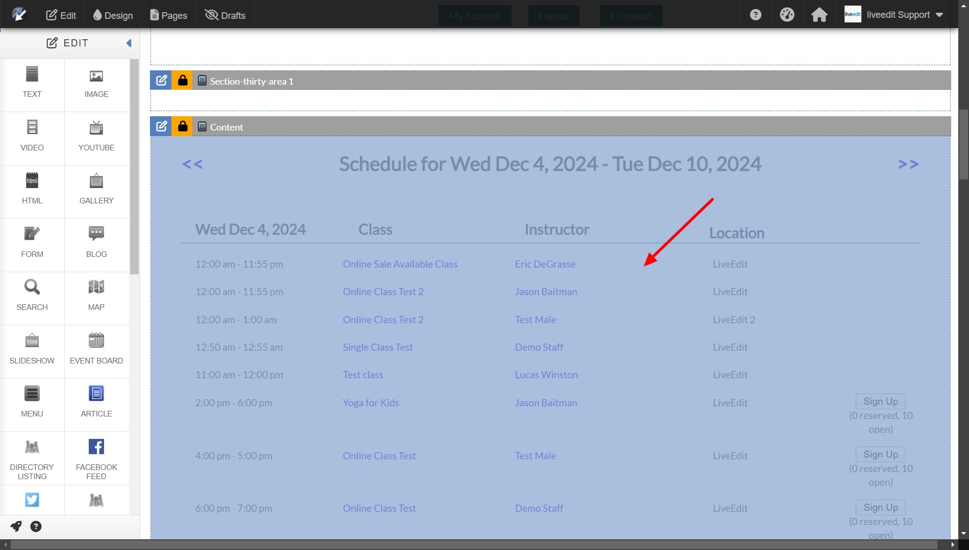Viewport: 969px width, 550px height.
Task: Open the help question mark in top bar
Action: tap(756, 15)
